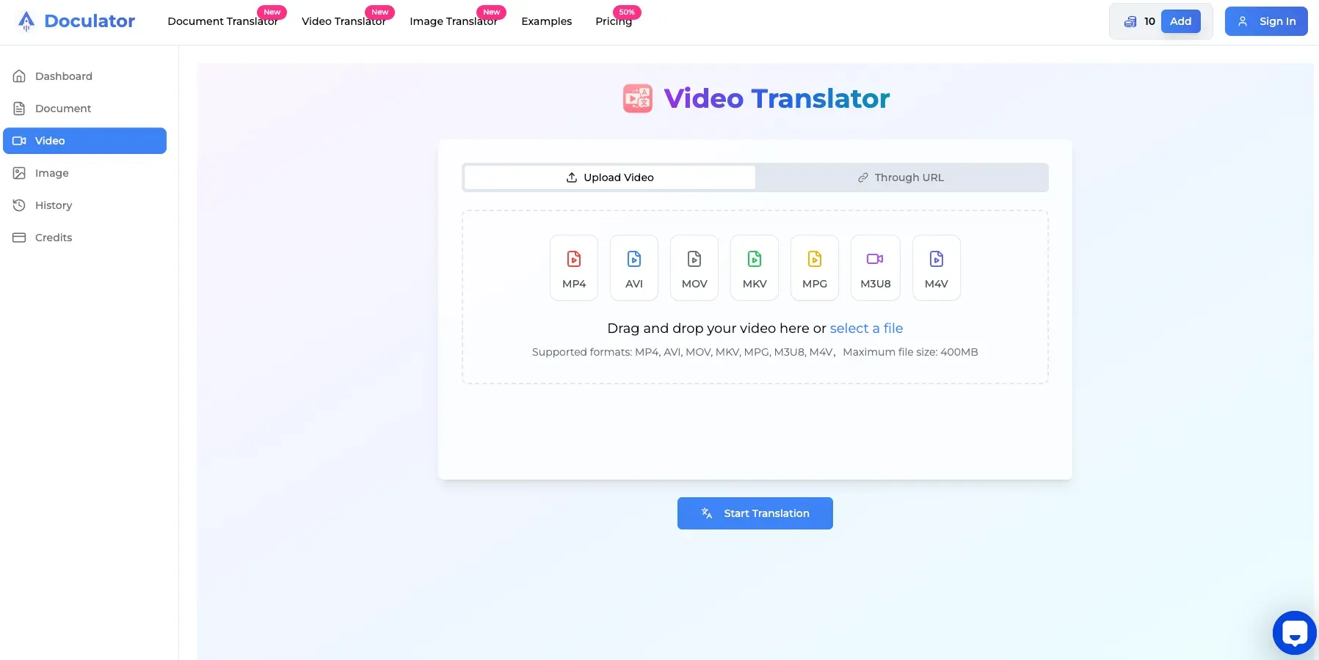This screenshot has width=1319, height=660.
Task: Open Credits card icon in sidebar
Action: click(20, 238)
